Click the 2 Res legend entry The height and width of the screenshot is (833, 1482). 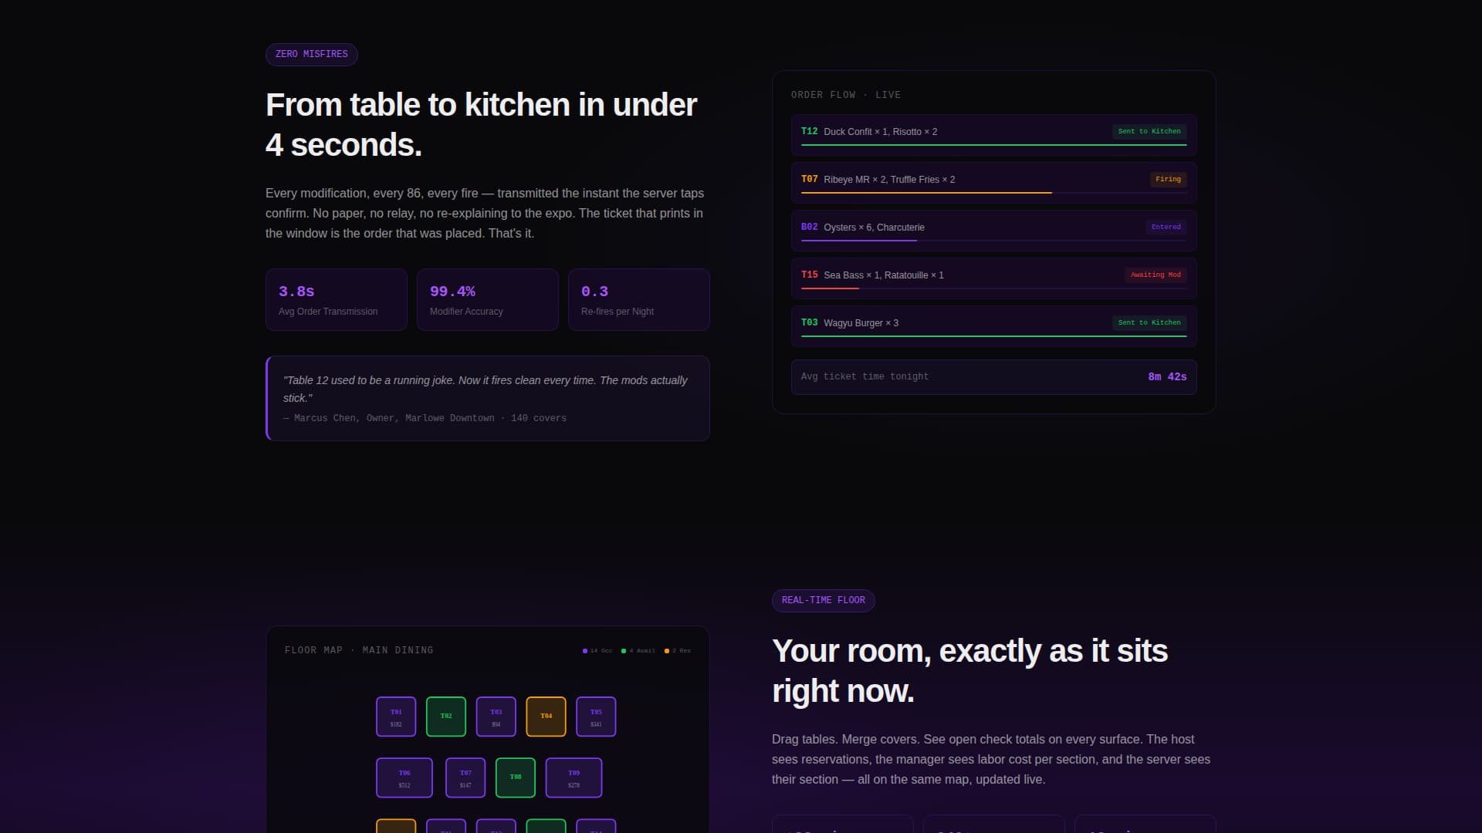pos(678,651)
